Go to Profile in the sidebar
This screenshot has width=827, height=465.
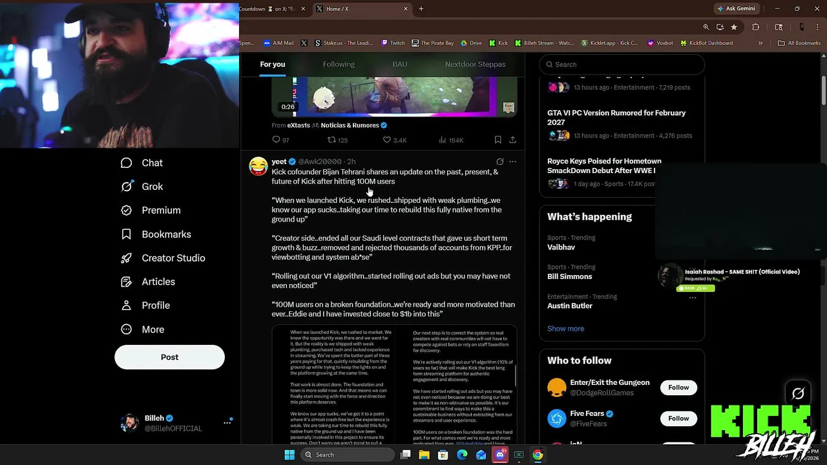[x=146, y=305]
